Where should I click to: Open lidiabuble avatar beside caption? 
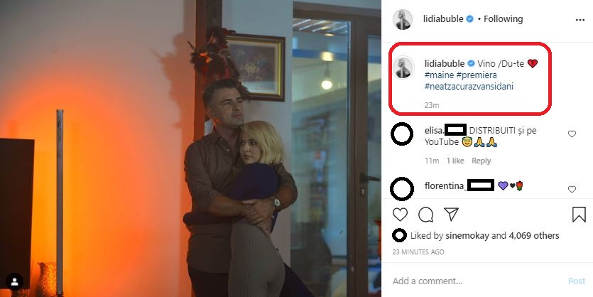click(403, 67)
